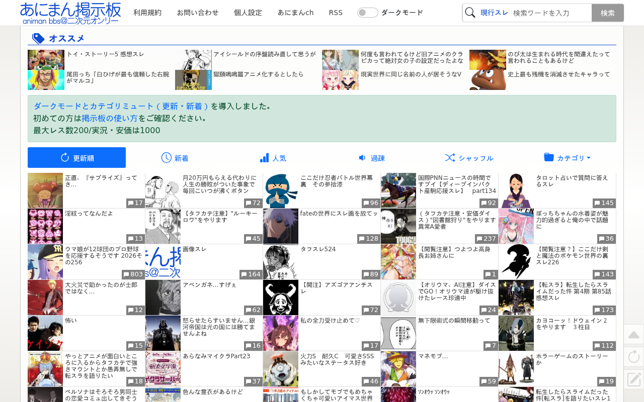Click the horse racing thumbnail of 国際PNNニュース thread
Viewport: 644px width, 402px height.
pos(398,190)
